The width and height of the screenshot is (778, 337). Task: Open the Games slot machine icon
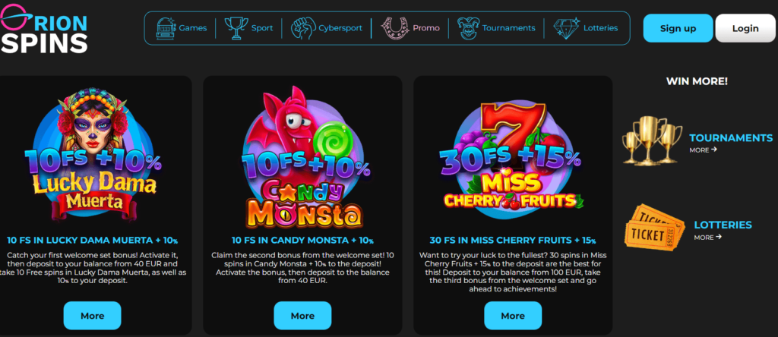tap(166, 28)
